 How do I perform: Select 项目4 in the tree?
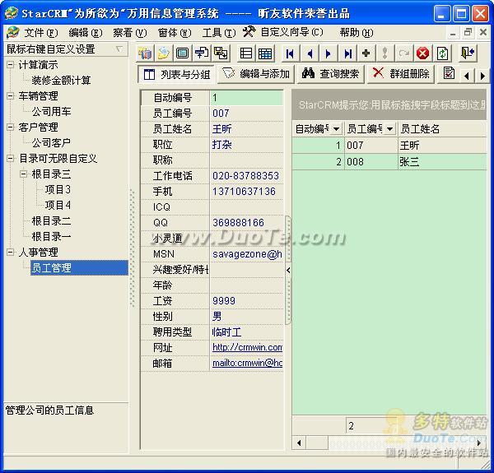point(58,205)
